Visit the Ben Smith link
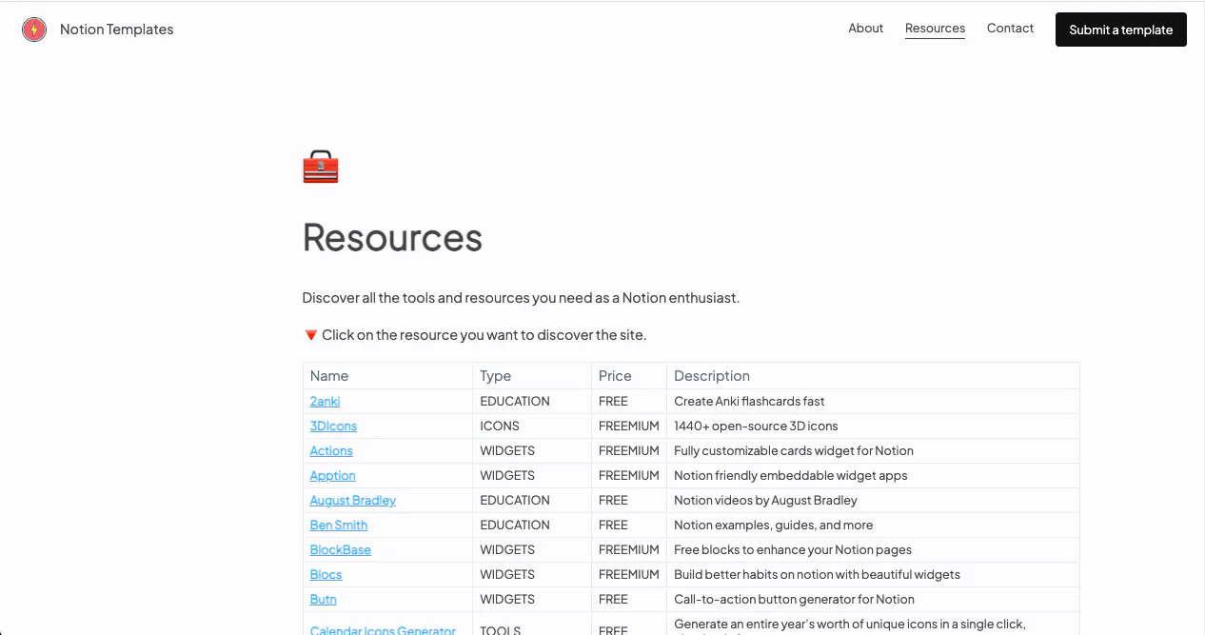The height and width of the screenshot is (635, 1205). click(339, 525)
